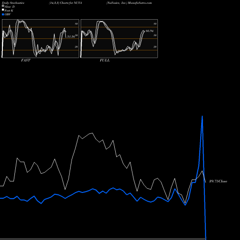Click the 66.94 value in FULL chart
This screenshot has width=240, height=240.
click(149, 31)
